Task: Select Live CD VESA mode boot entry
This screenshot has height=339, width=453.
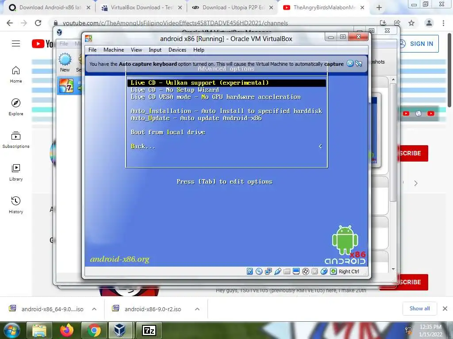Action: point(215,97)
